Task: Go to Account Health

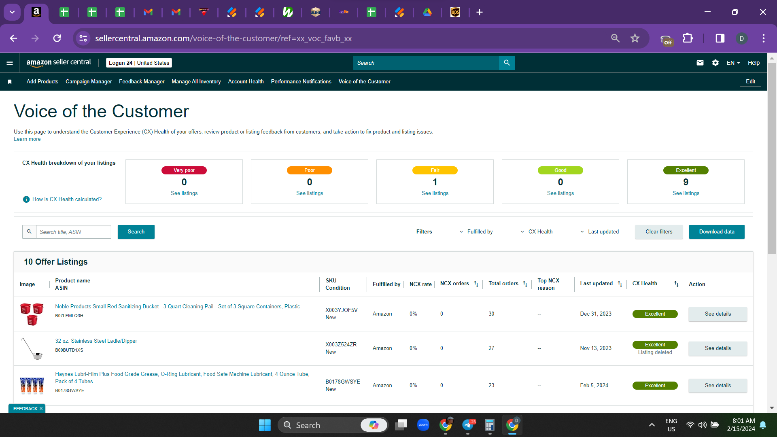Action: pos(246,82)
